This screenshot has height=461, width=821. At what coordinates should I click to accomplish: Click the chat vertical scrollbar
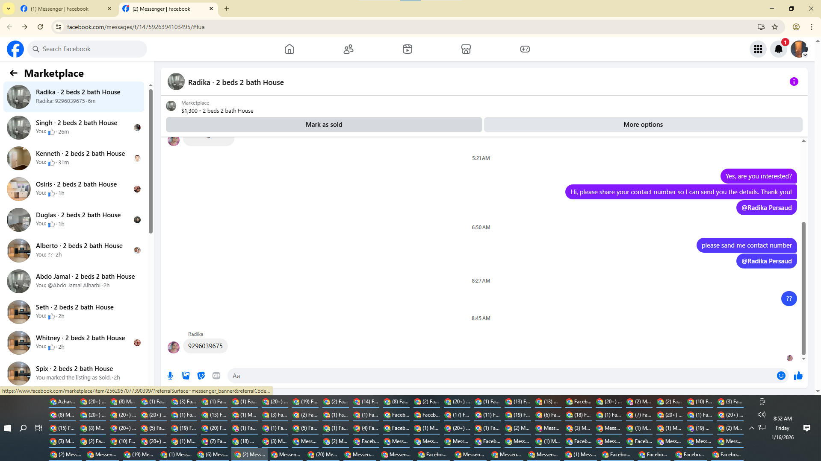pyautogui.click(x=803, y=288)
